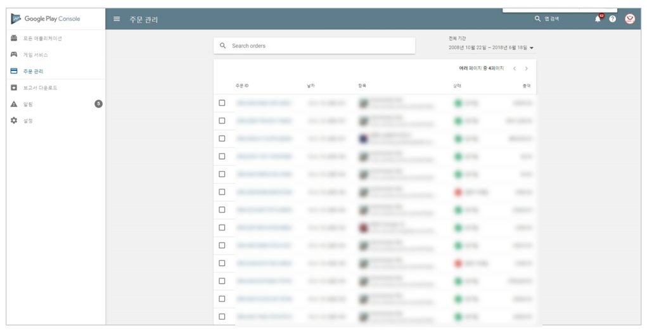Open notifications bell icon
Viewport: 647px width, 335px height.
tap(598, 19)
